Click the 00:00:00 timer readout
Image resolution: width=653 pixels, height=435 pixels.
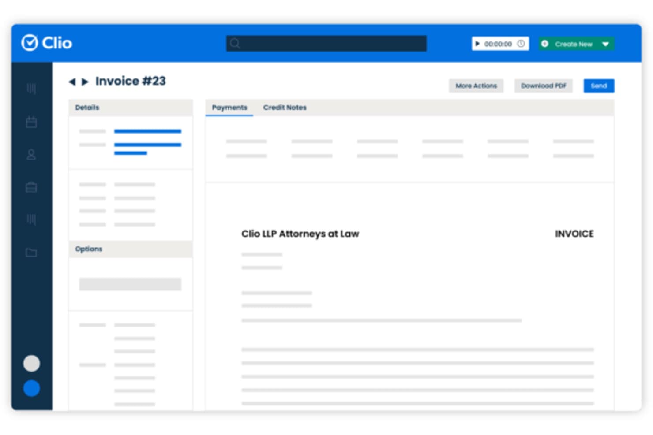(498, 44)
